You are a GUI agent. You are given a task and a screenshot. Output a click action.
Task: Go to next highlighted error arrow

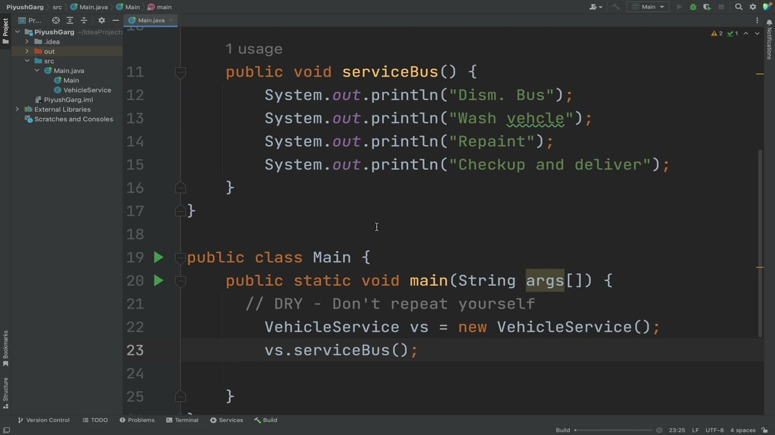[757, 34]
